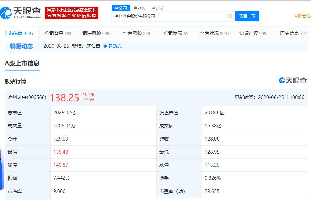Image resolution: width=311 pixels, height=200 pixels.
Task: Click the 市净率 value 9.606
Action: (59, 191)
